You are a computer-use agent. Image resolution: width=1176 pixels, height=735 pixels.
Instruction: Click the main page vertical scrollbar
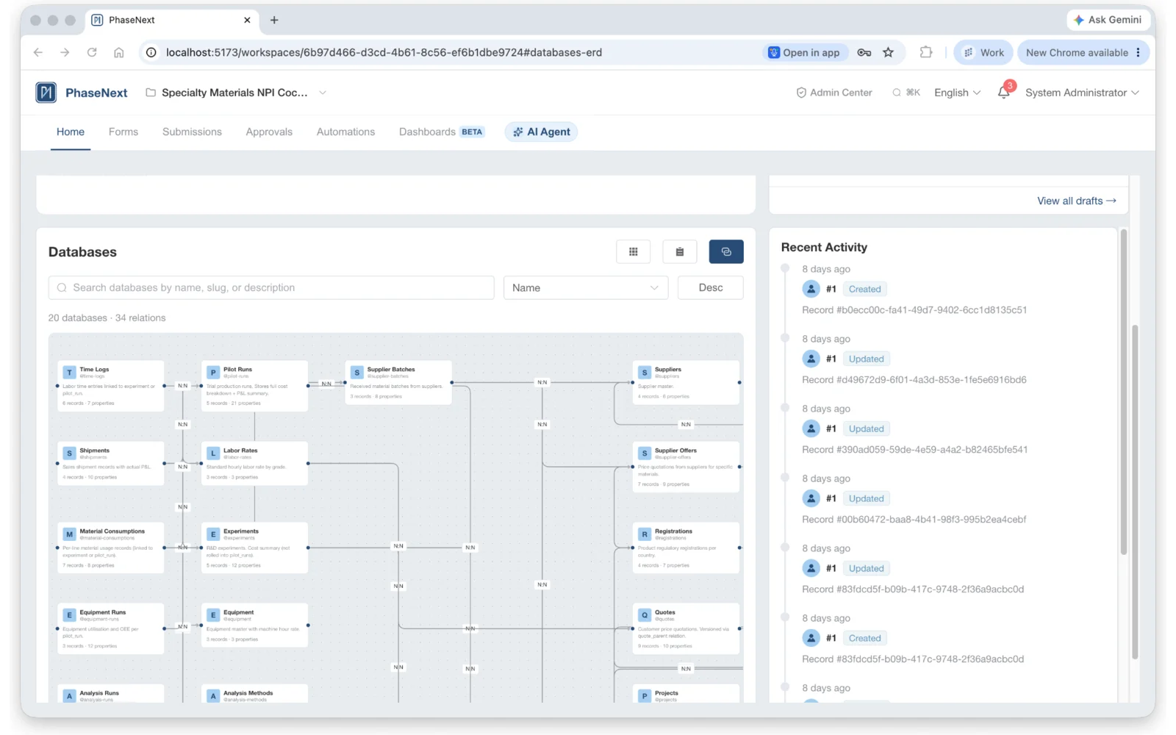click(x=1135, y=491)
